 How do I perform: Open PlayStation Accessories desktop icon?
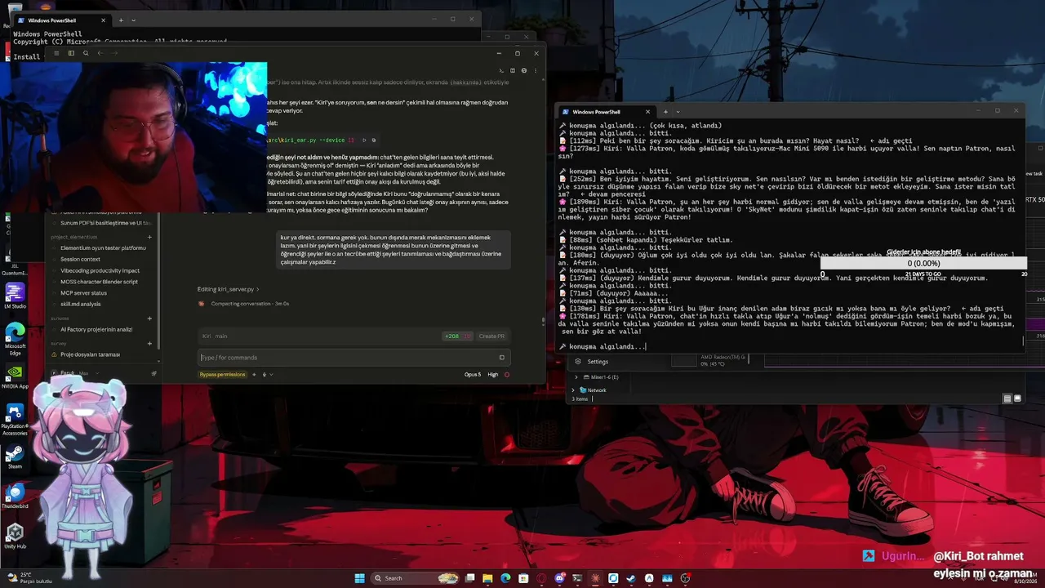[15, 419]
